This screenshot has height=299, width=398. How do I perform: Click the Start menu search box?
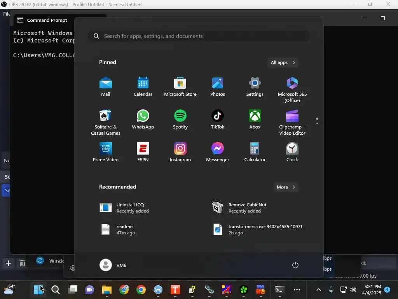199,36
